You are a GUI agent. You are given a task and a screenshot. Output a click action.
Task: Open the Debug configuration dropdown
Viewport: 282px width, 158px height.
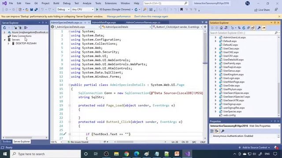click(x=63, y=10)
